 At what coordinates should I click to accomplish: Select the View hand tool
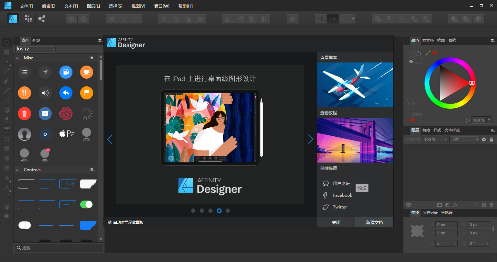[7, 207]
